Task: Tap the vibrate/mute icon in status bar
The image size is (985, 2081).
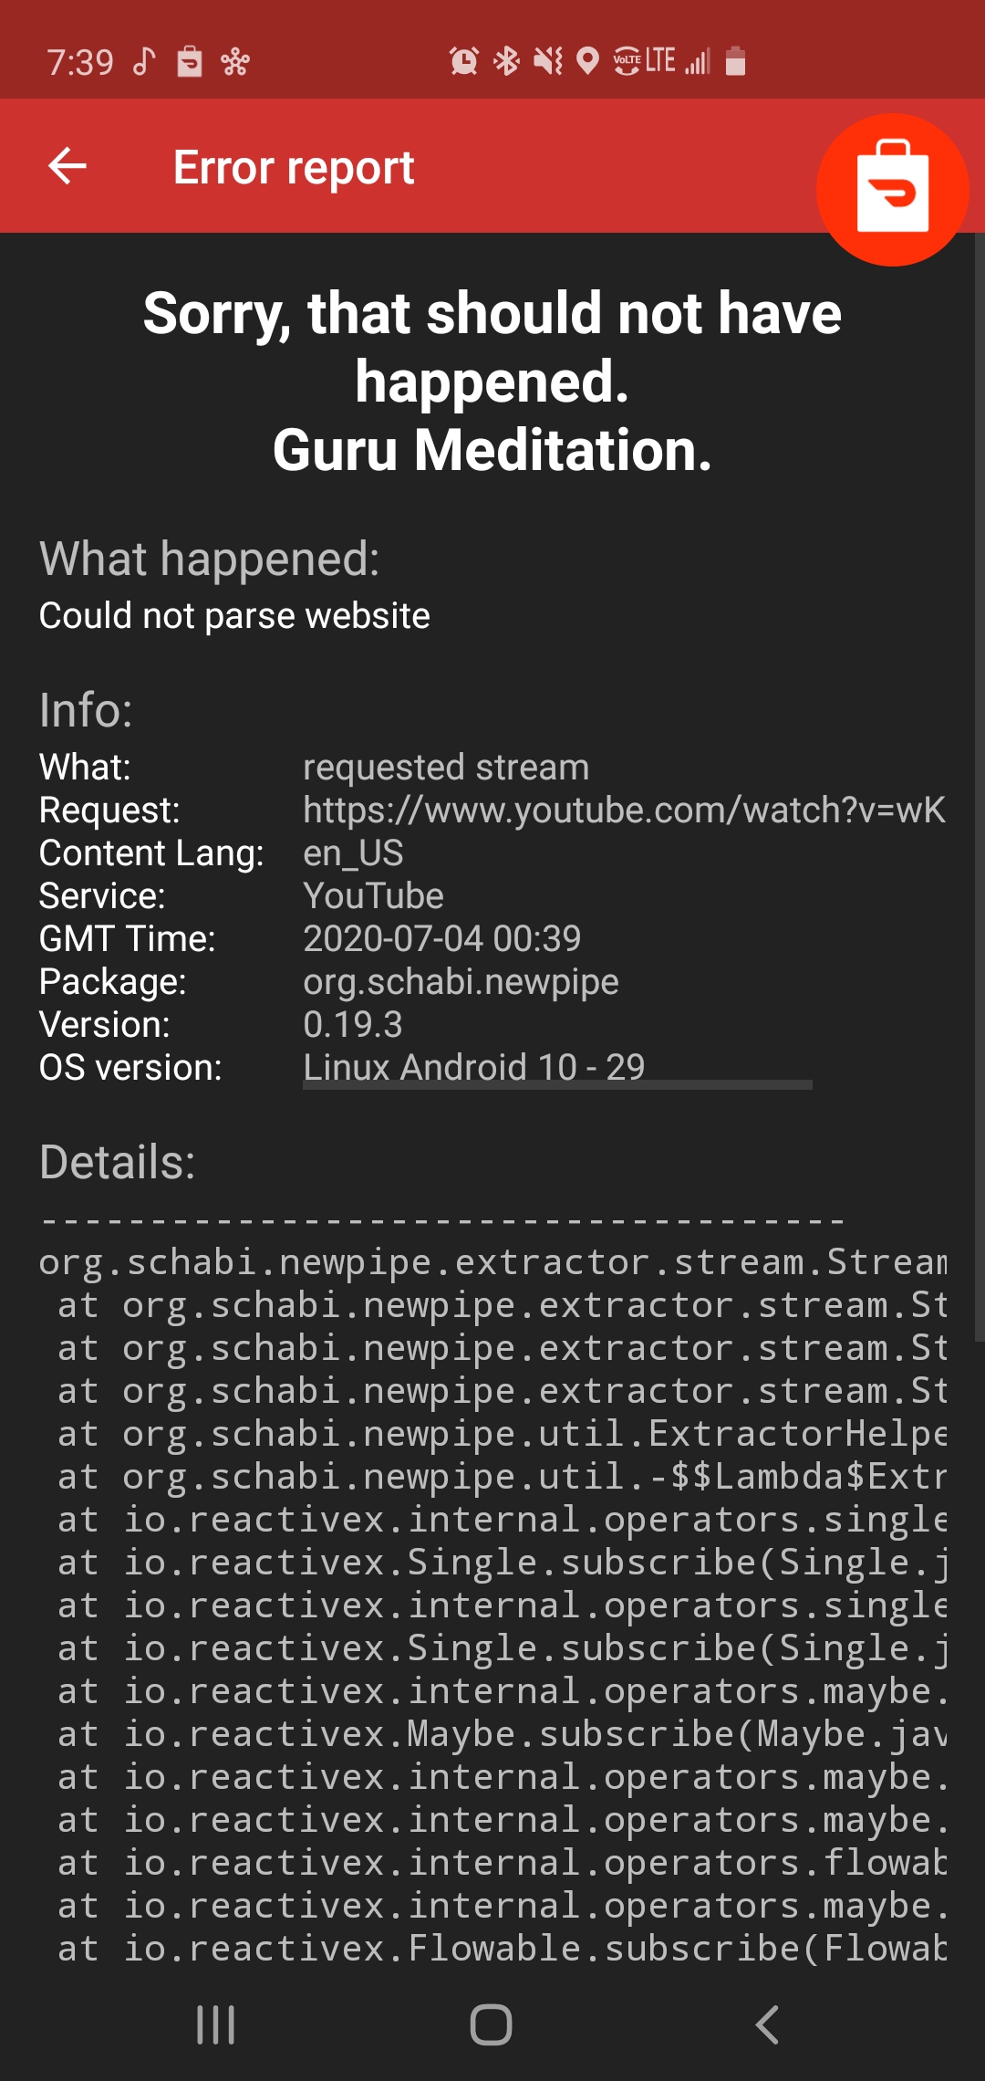Action: click(545, 61)
